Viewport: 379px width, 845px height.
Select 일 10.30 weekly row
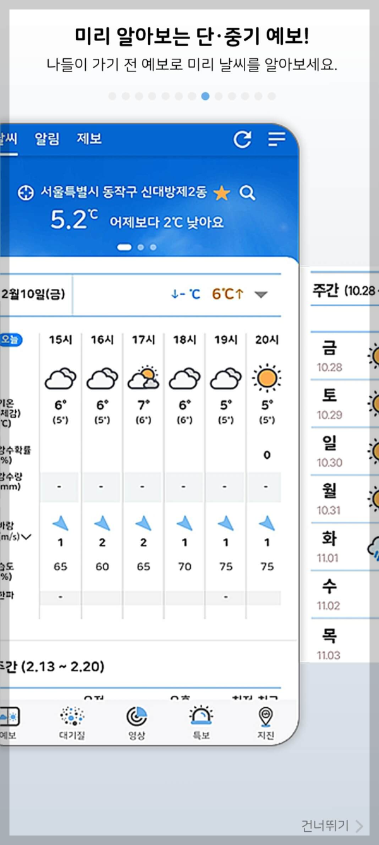coord(344,451)
